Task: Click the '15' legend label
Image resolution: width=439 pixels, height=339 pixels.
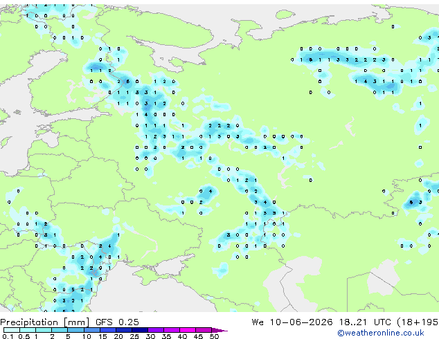Action: click(102, 336)
